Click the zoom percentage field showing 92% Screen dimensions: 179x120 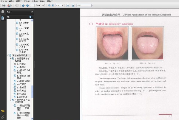tap(58, 5)
